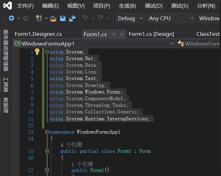Save the current file
Screen dimensions: 221x176
pos(63,18)
